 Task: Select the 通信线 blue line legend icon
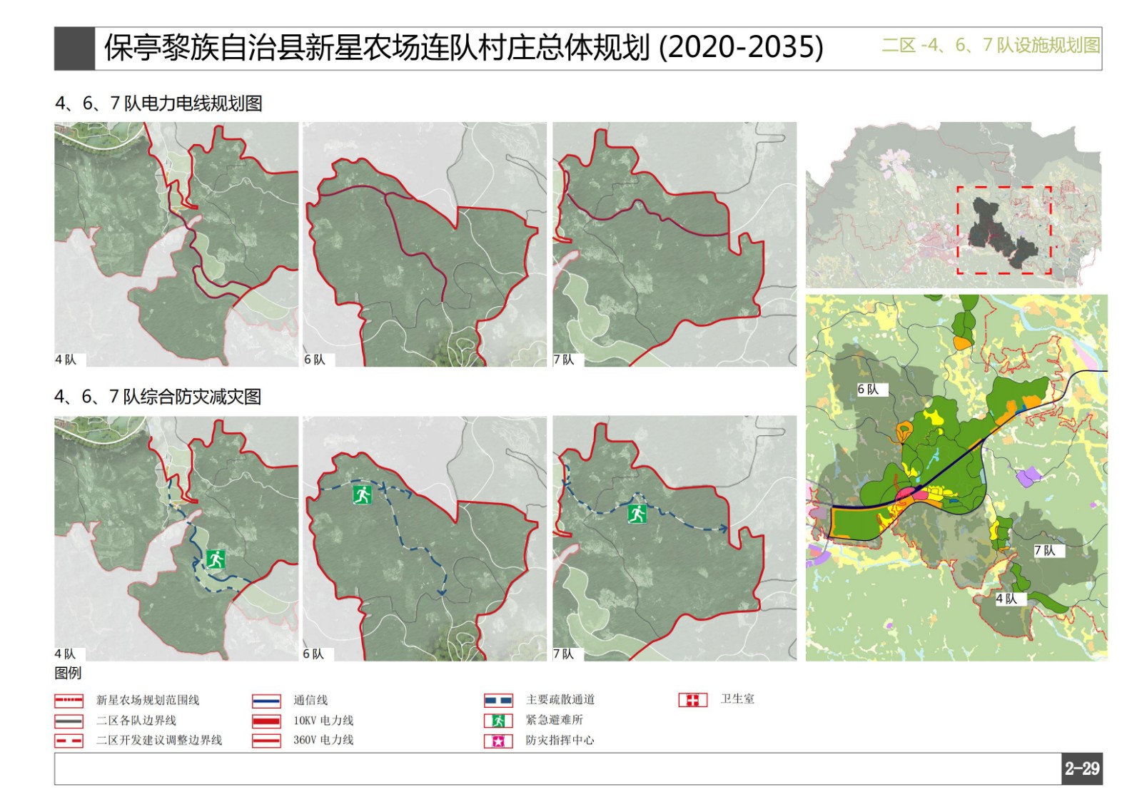[x=266, y=701]
